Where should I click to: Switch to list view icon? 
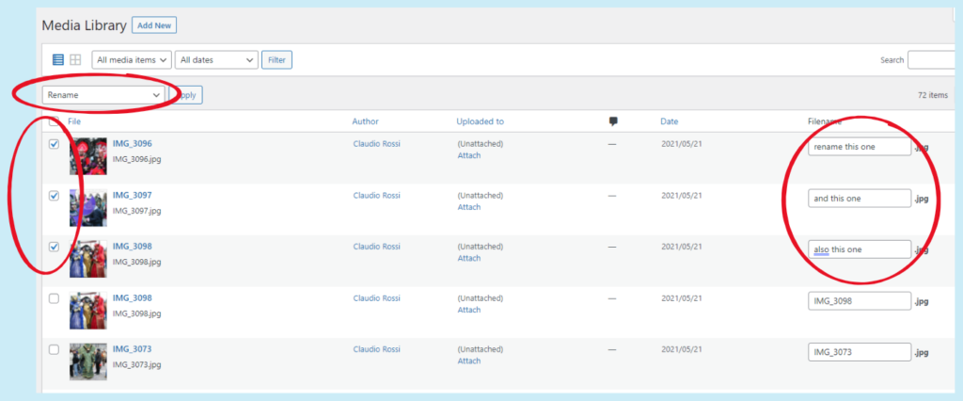point(57,59)
